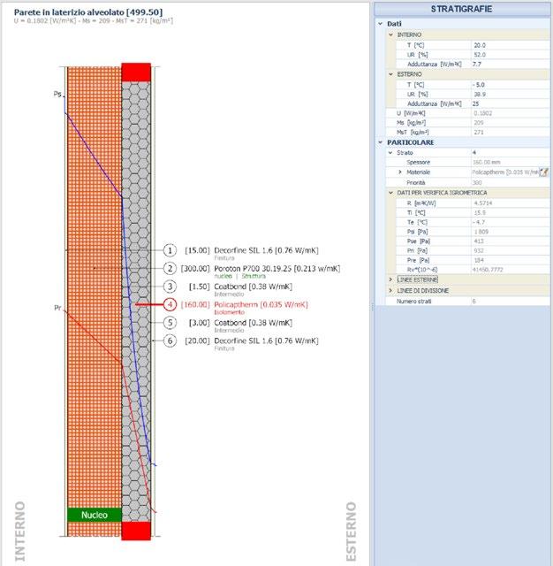Screen dimensions: 553x566
Task: Open the material editor icon for Policaptherm
Action: coord(543,172)
